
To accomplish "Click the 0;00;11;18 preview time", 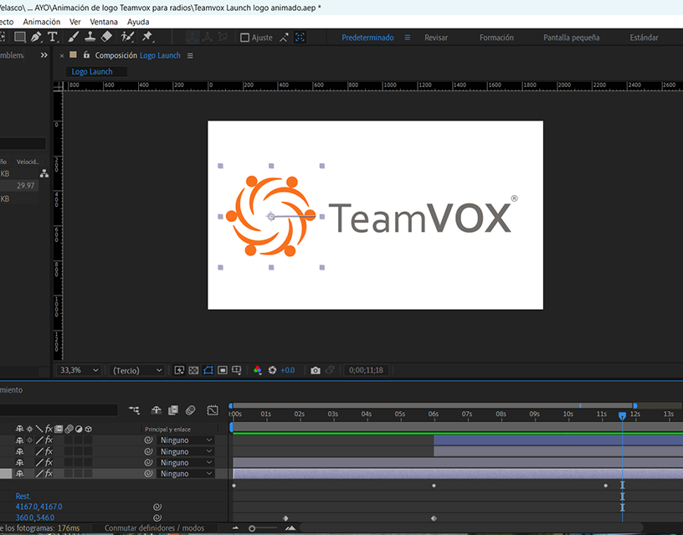I will pos(366,370).
